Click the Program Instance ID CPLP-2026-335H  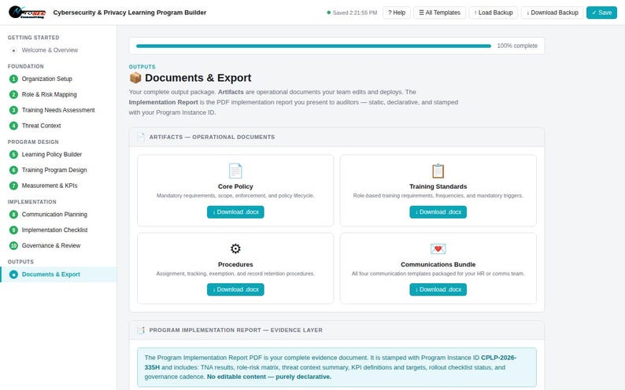498,358
